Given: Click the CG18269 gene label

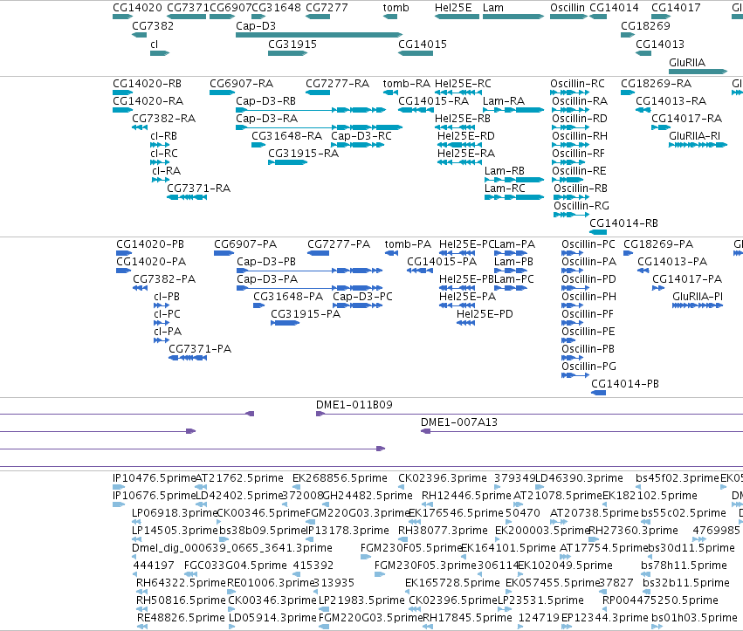Looking at the screenshot, I should [645, 26].
